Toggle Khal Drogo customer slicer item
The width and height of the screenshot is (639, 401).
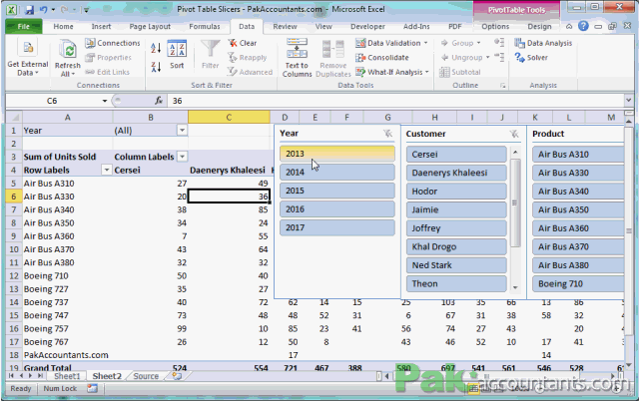[x=456, y=246]
